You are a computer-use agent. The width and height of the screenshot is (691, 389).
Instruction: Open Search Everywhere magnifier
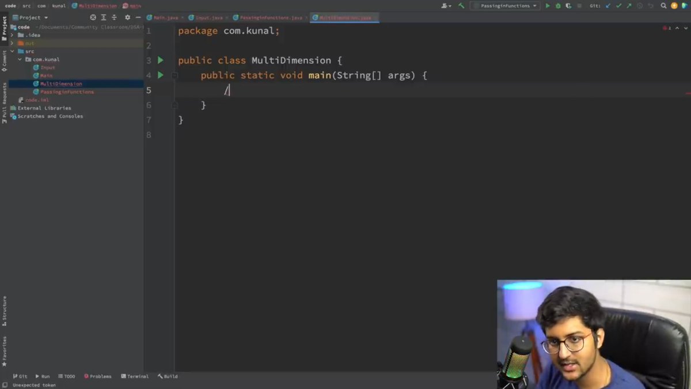coord(663,6)
